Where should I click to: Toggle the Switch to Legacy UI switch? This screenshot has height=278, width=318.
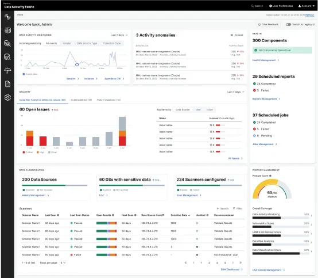pyautogui.click(x=288, y=24)
